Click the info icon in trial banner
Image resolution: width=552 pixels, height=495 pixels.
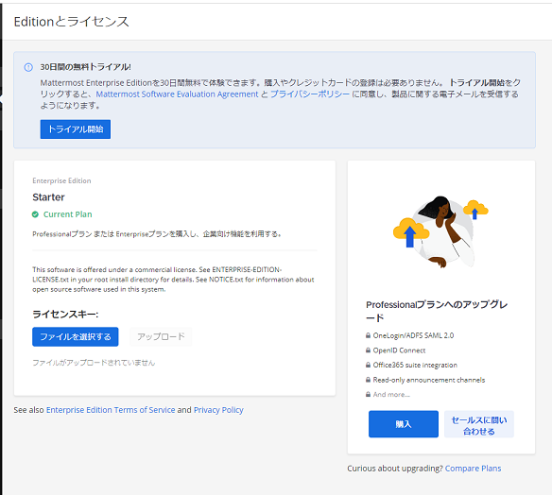pyautogui.click(x=28, y=67)
